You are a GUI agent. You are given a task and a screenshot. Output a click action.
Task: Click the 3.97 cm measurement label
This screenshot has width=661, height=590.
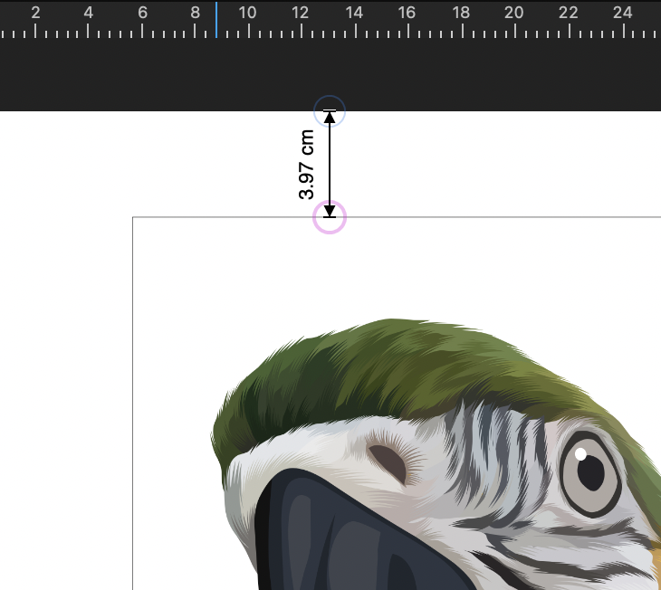306,165
